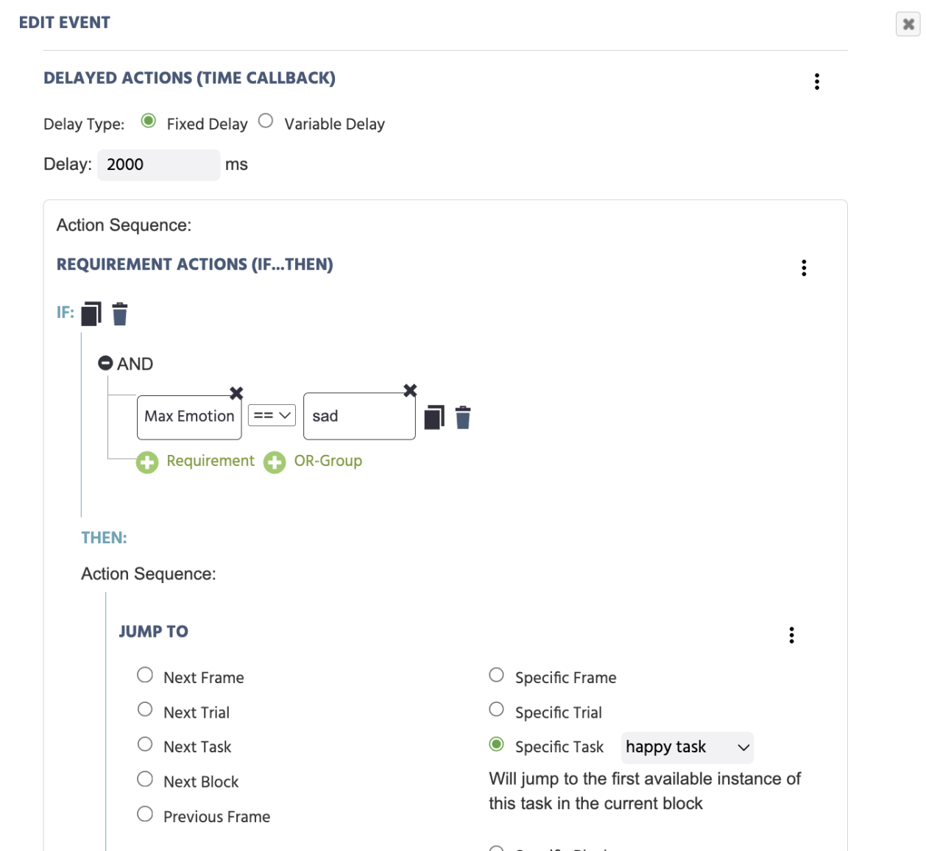Delete the IF condition block
This screenshot has height=851, width=926.
click(120, 314)
